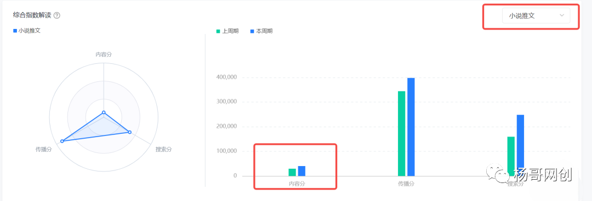
Task: Click the blue 搜索分 bar for 本周期
Action: tap(520, 145)
